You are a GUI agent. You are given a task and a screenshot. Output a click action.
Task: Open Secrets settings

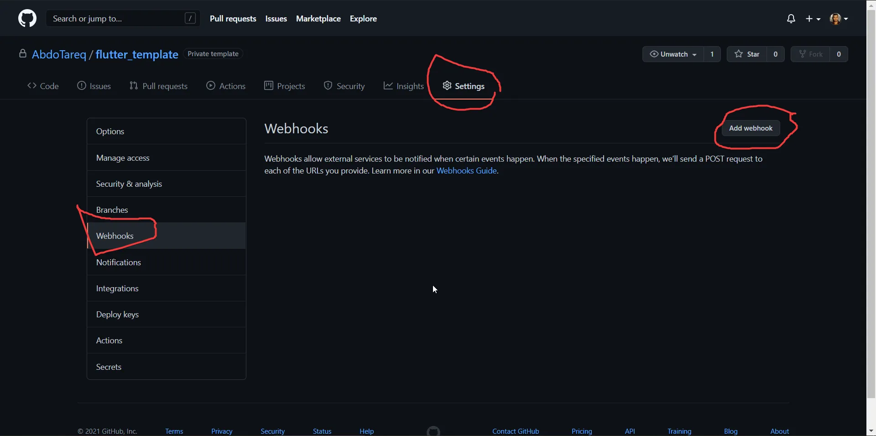click(167, 367)
